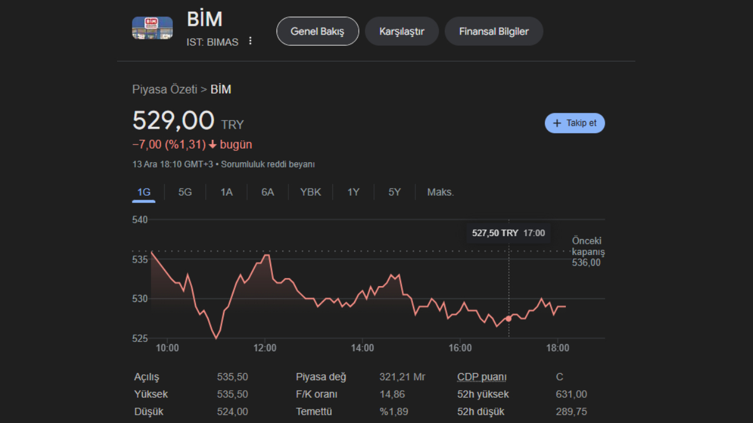Click the Önceki kapanış 536,00 label
The width and height of the screenshot is (753, 423).
tap(588, 251)
